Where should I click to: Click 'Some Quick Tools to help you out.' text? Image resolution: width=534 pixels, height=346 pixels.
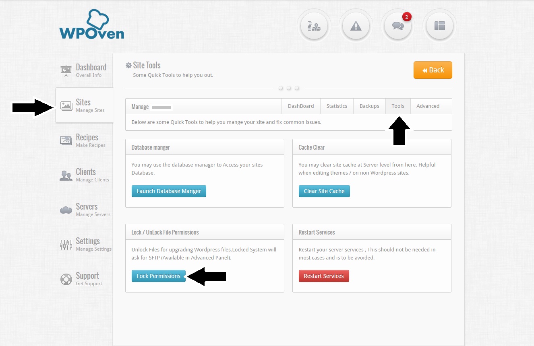[173, 75]
